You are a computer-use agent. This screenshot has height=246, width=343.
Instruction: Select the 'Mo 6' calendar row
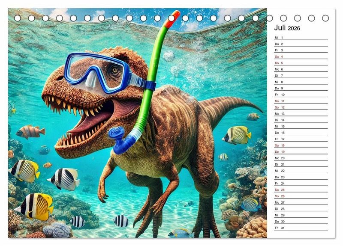coord(301,69)
